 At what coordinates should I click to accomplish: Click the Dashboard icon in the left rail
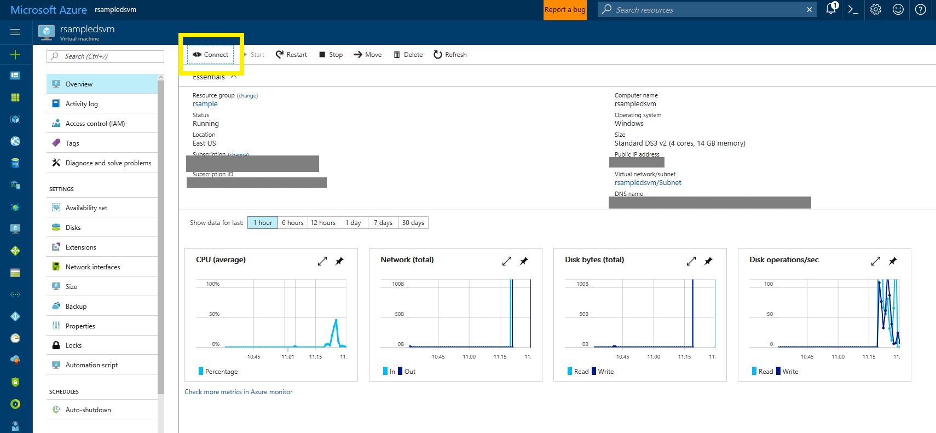15,76
